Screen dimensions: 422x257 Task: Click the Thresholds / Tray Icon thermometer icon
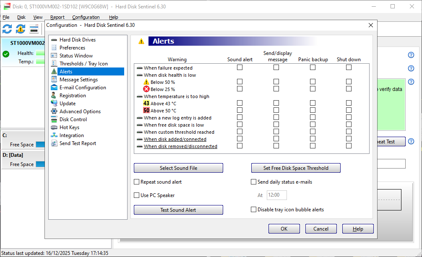[54, 64]
